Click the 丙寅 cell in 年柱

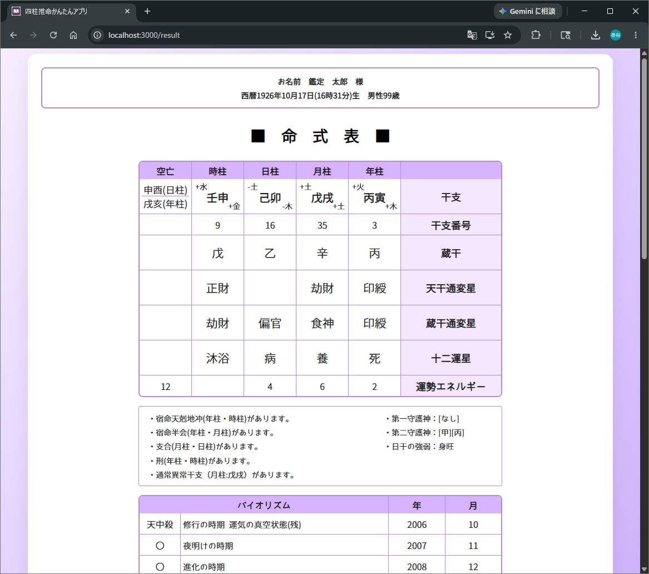[375, 197]
